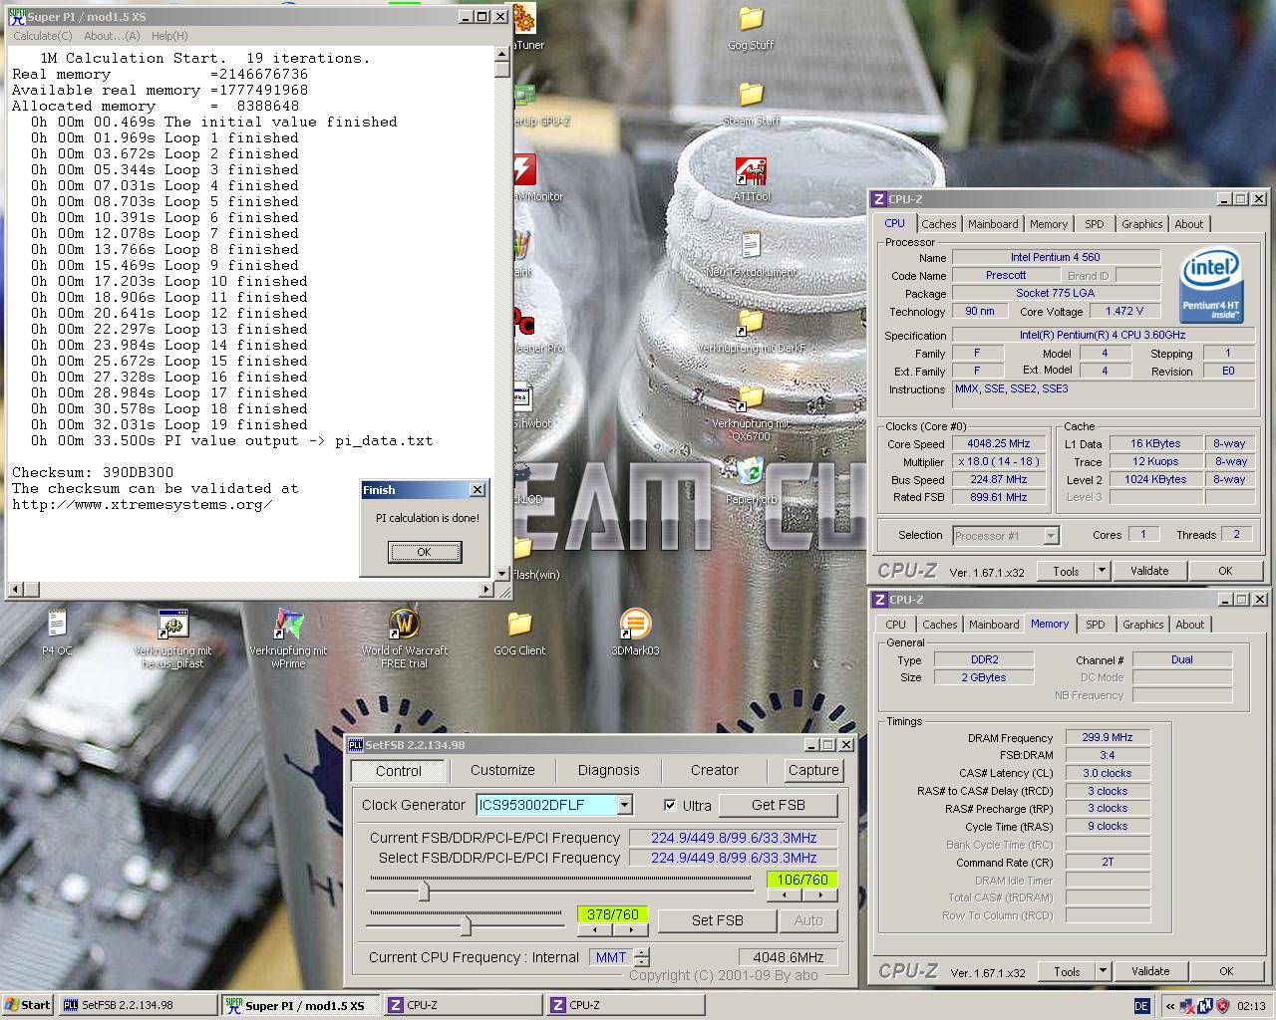
Task: Launch World of Warcraft FREE trial icon
Action: pos(404,625)
